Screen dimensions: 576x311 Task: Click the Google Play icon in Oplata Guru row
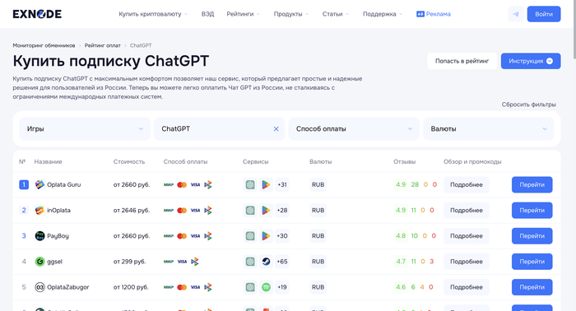(x=266, y=184)
